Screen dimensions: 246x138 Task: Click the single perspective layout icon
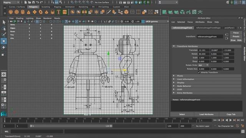pos(4,74)
